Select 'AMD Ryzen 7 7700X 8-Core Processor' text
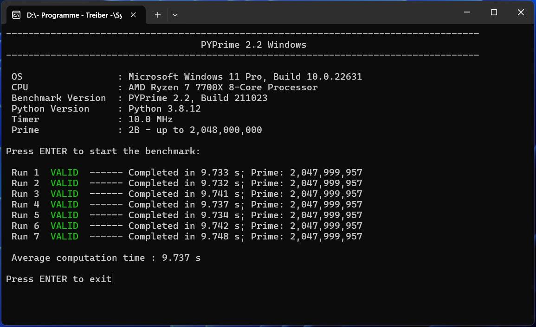The width and height of the screenshot is (536, 327). (223, 88)
